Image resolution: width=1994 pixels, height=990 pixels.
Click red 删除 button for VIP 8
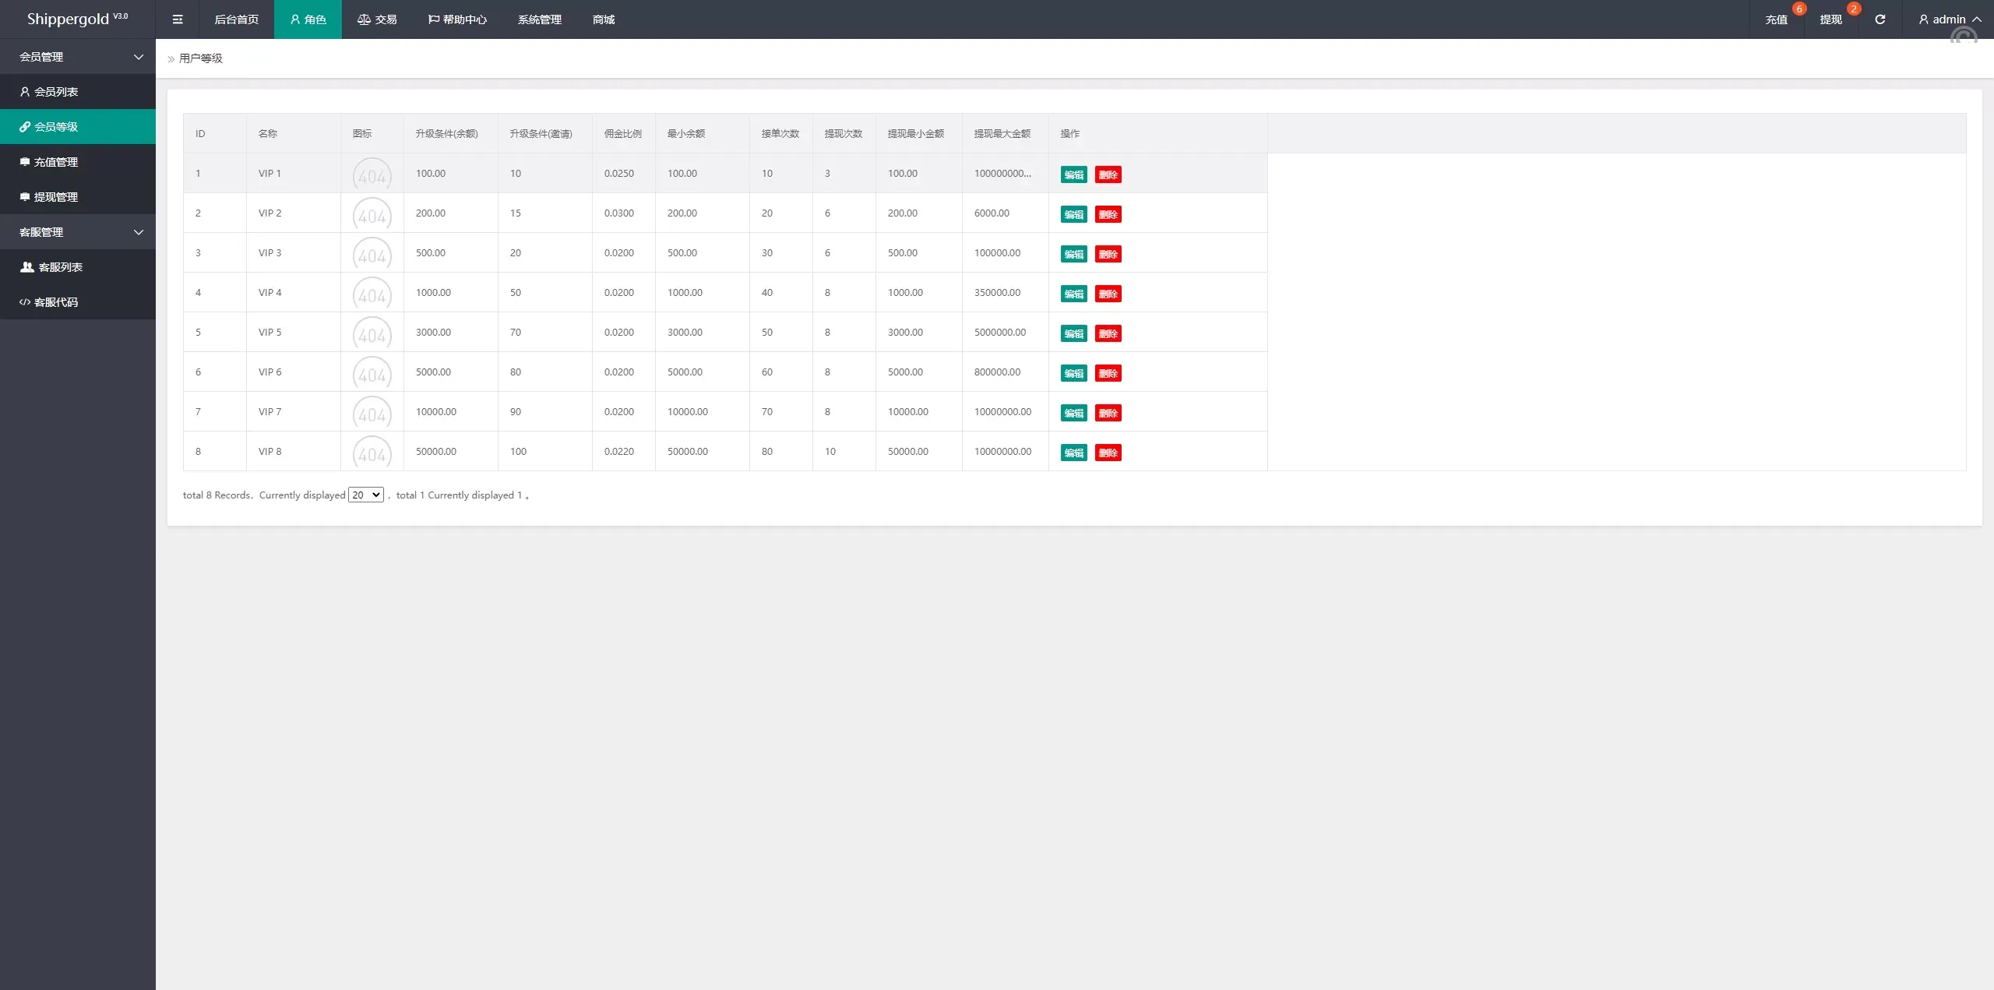coord(1108,453)
